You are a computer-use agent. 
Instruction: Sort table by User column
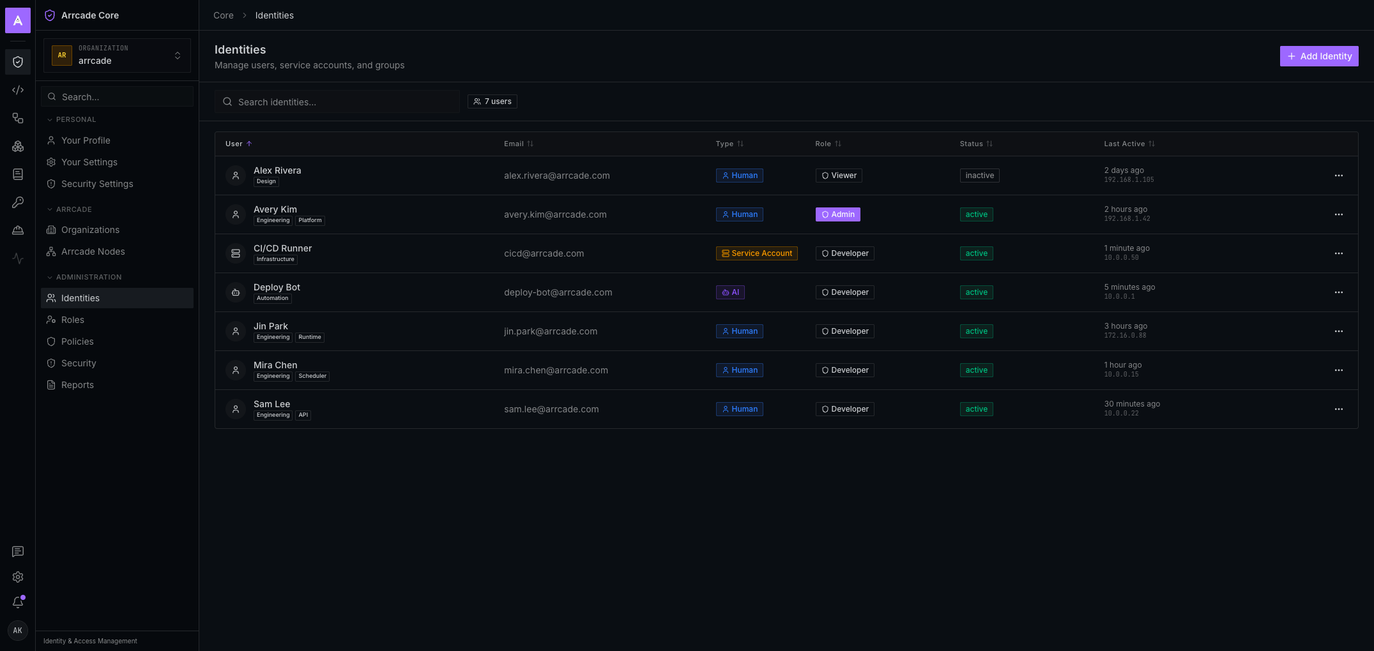click(x=239, y=144)
